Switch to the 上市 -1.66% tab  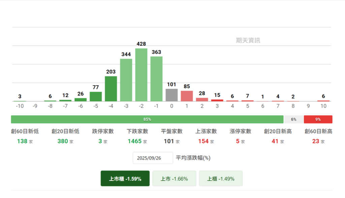174,179
